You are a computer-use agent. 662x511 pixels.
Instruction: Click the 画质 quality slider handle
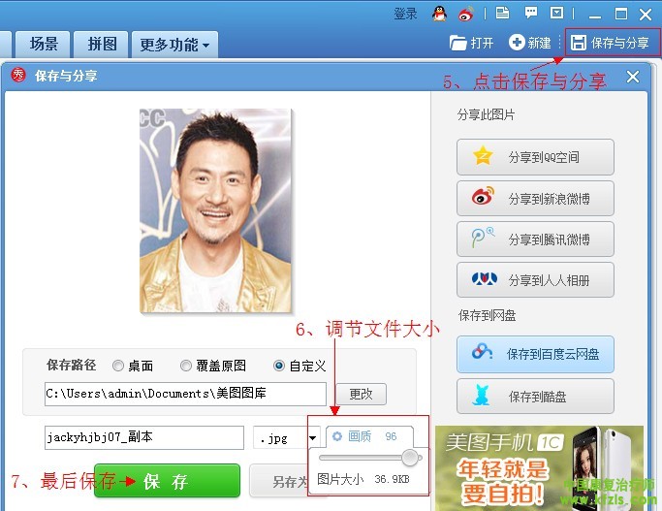pyautogui.click(x=410, y=458)
